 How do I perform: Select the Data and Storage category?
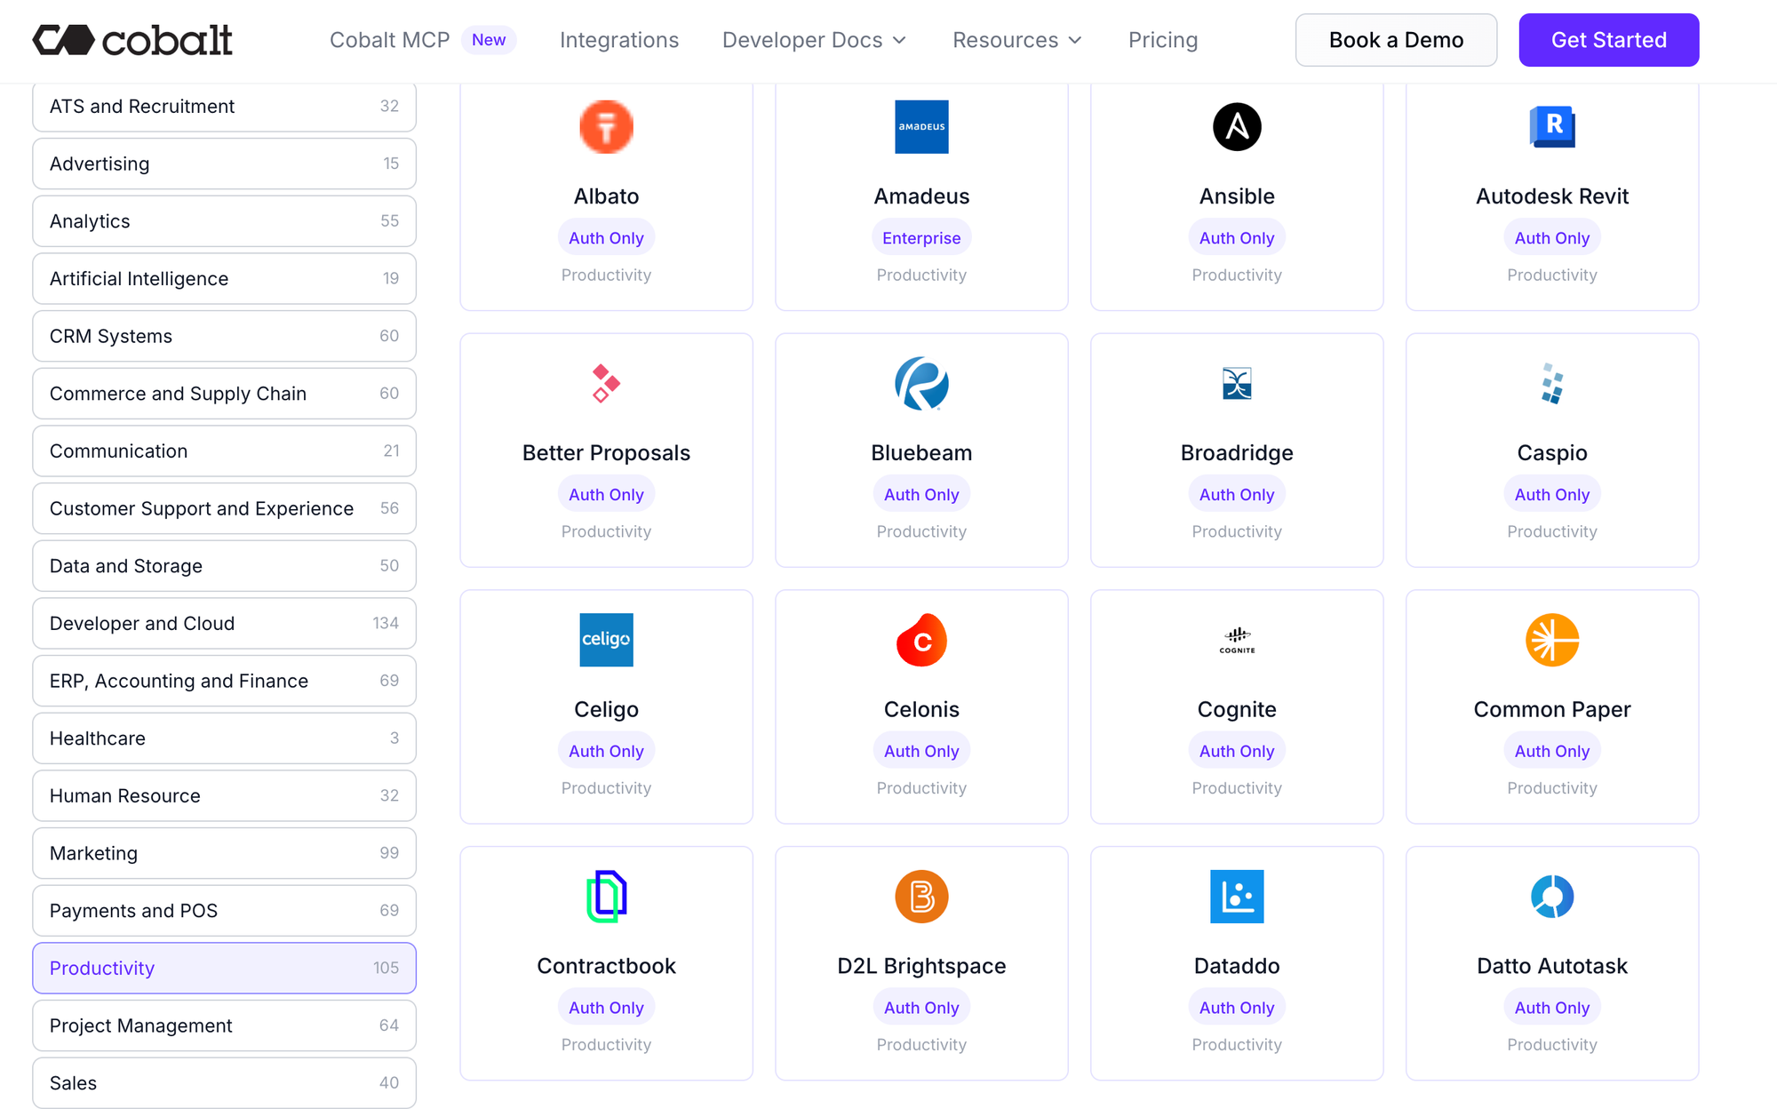coord(224,566)
